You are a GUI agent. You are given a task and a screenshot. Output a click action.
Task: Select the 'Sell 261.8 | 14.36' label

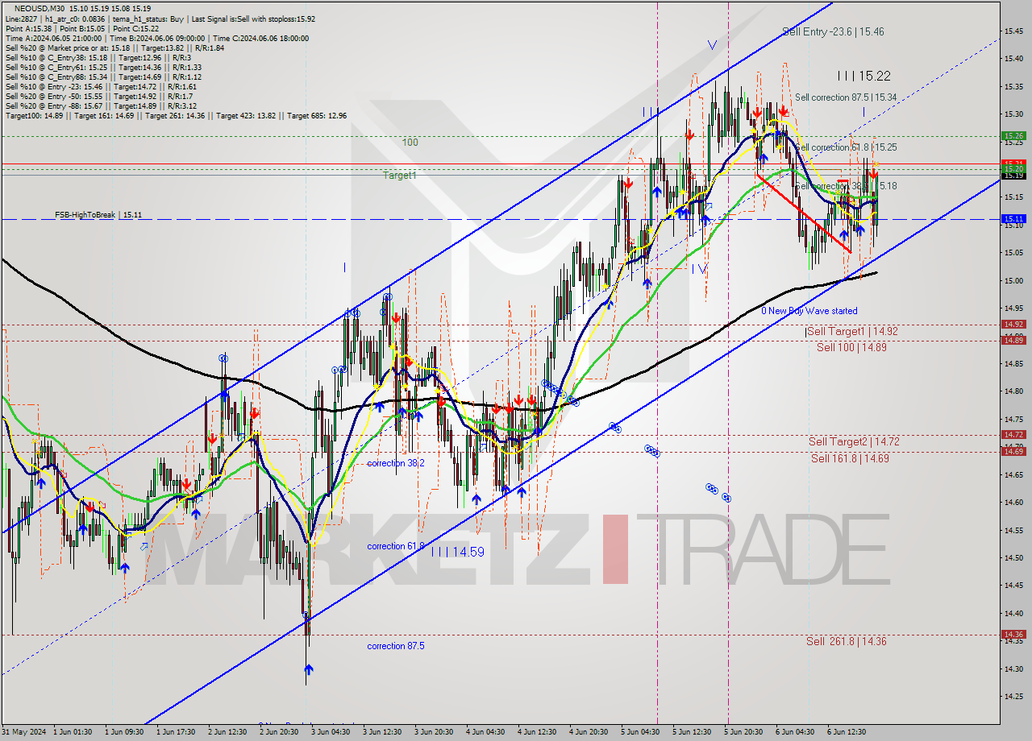847,642
